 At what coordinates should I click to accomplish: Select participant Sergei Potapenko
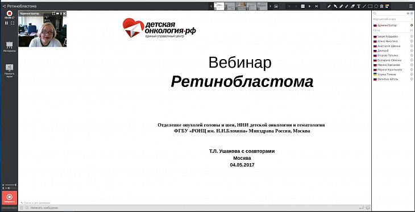pyautogui.click(x=388, y=36)
